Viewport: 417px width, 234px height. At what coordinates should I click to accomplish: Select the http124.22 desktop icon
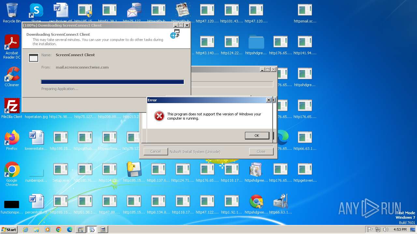[x=232, y=45]
